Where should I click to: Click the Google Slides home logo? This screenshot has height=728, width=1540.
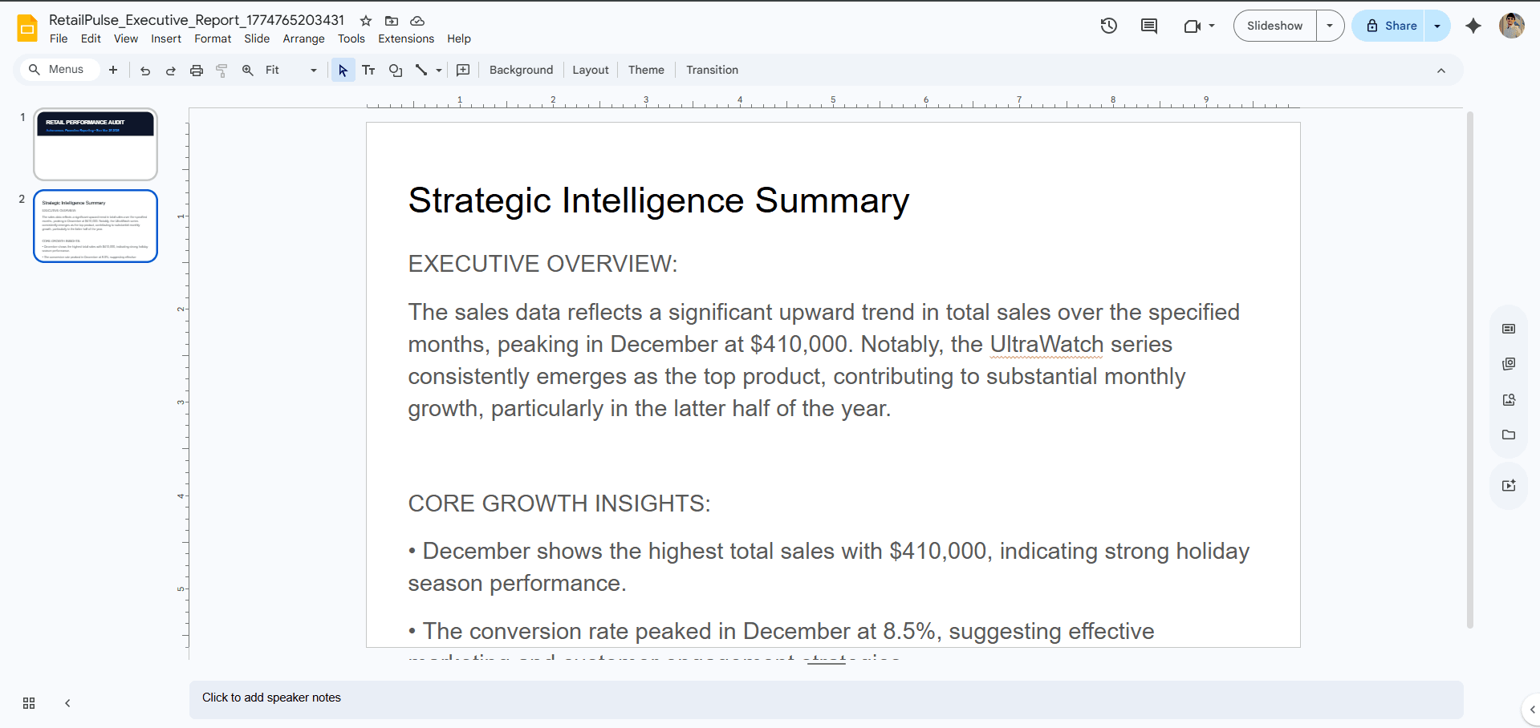(27, 28)
